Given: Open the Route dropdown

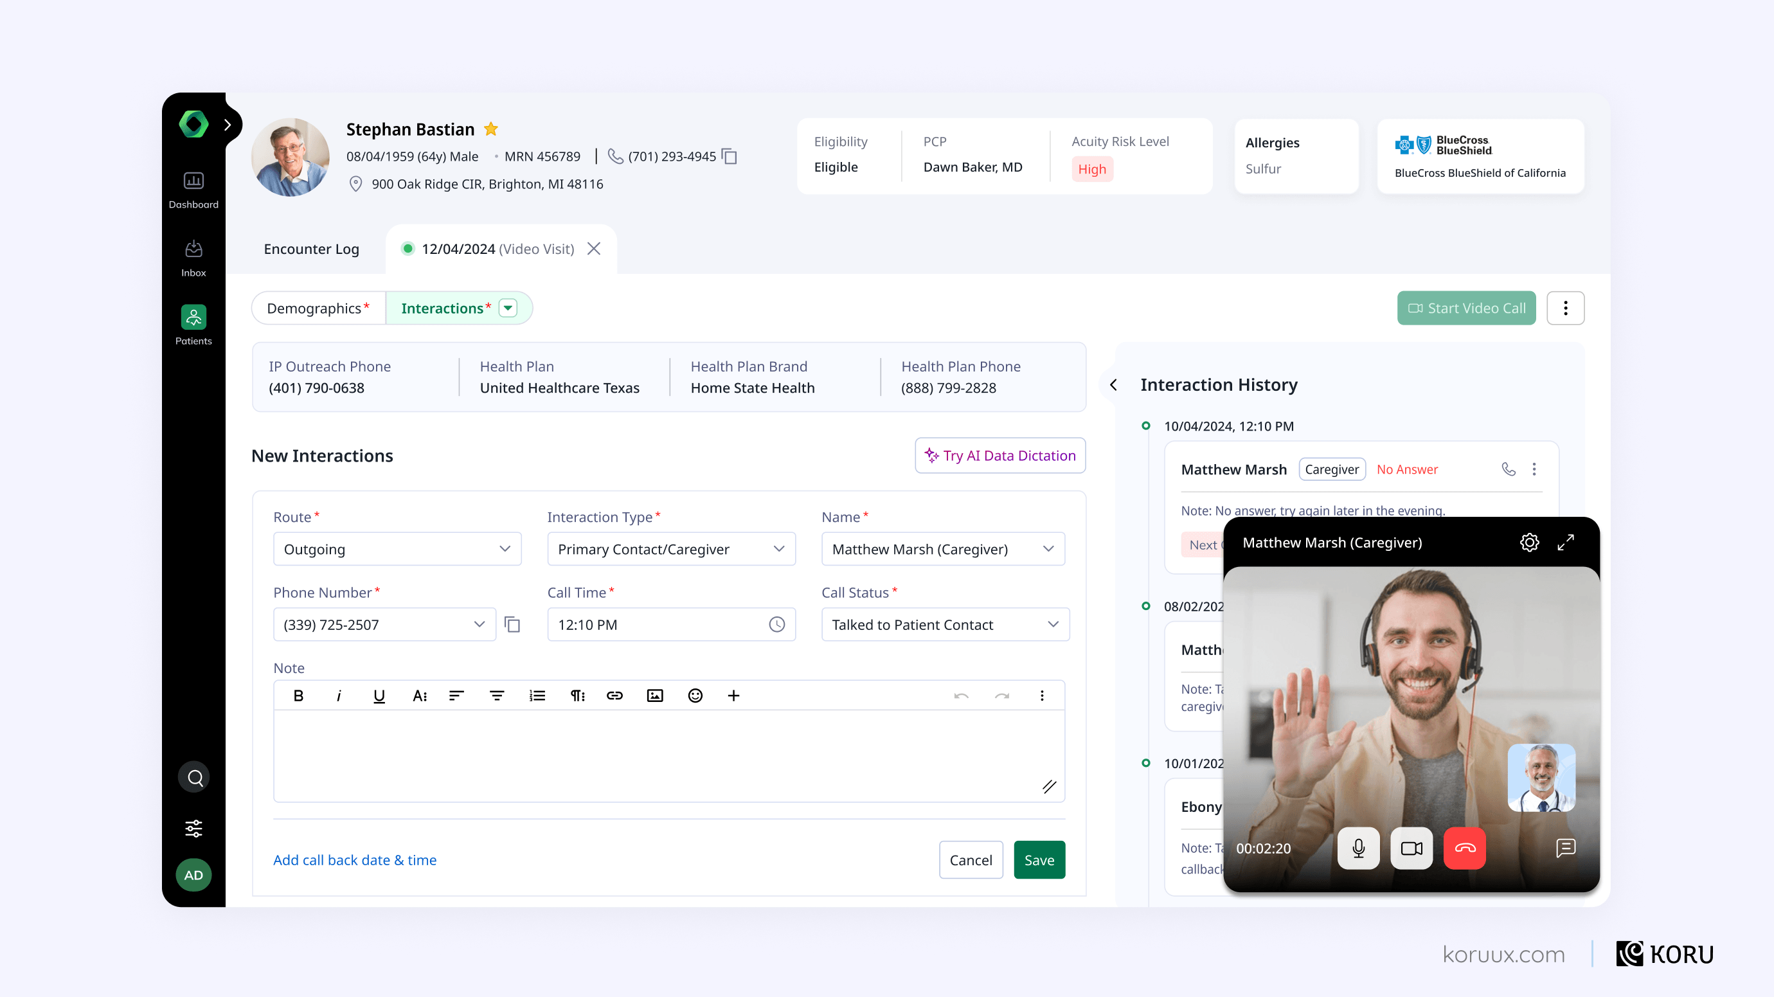Looking at the screenshot, I should [397, 549].
